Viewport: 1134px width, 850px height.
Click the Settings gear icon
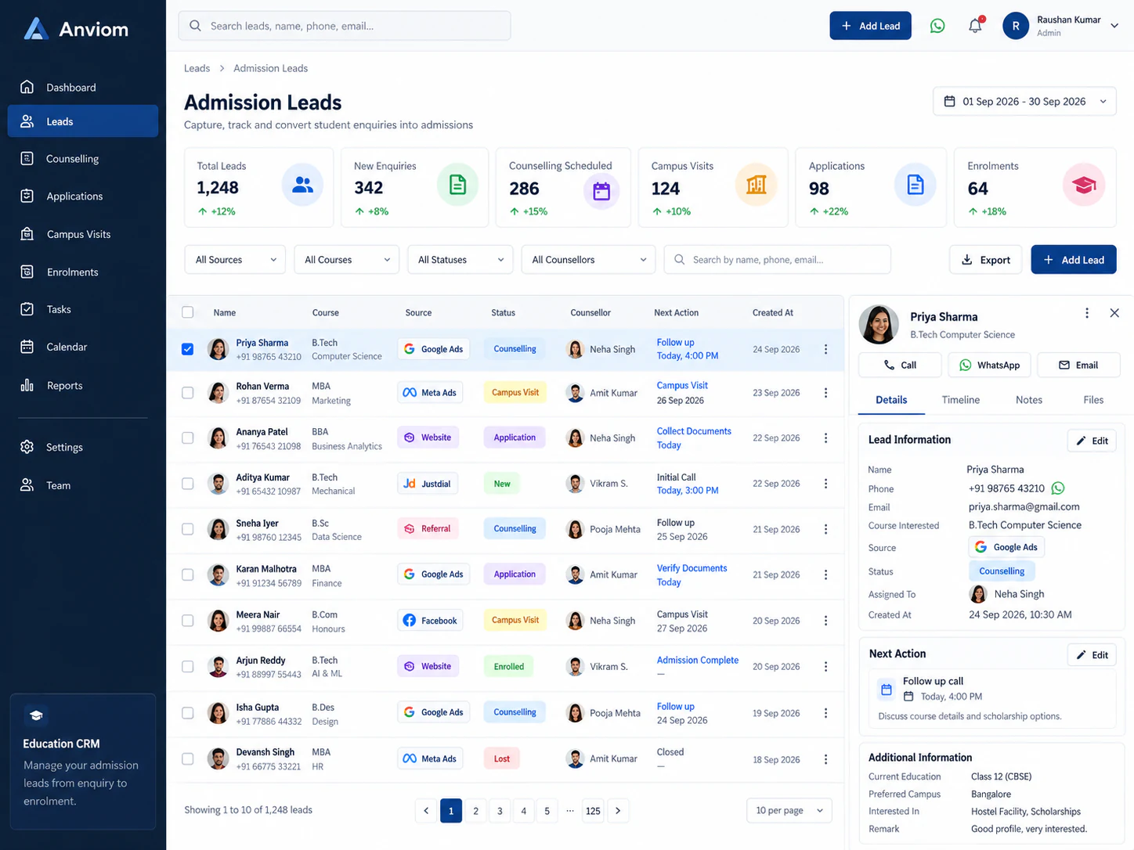click(x=27, y=447)
